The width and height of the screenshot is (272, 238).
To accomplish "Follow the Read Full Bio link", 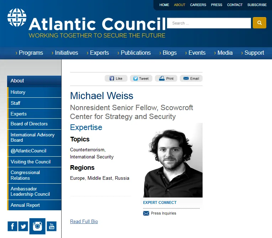I will [x=84, y=221].
